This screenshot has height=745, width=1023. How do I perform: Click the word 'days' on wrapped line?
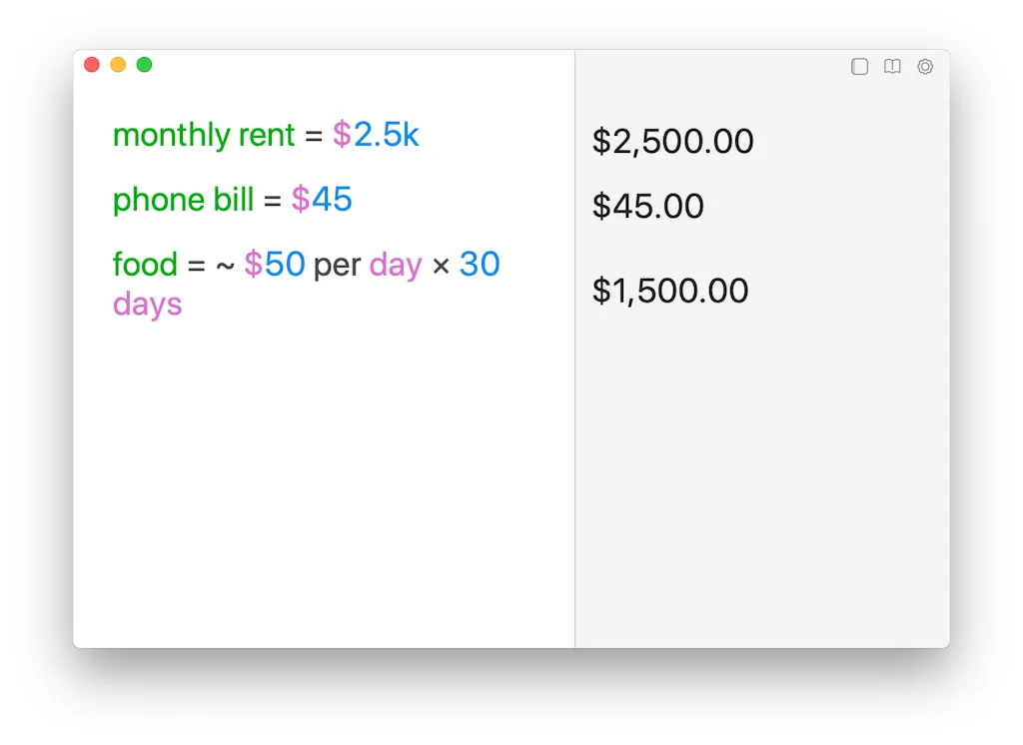147,304
